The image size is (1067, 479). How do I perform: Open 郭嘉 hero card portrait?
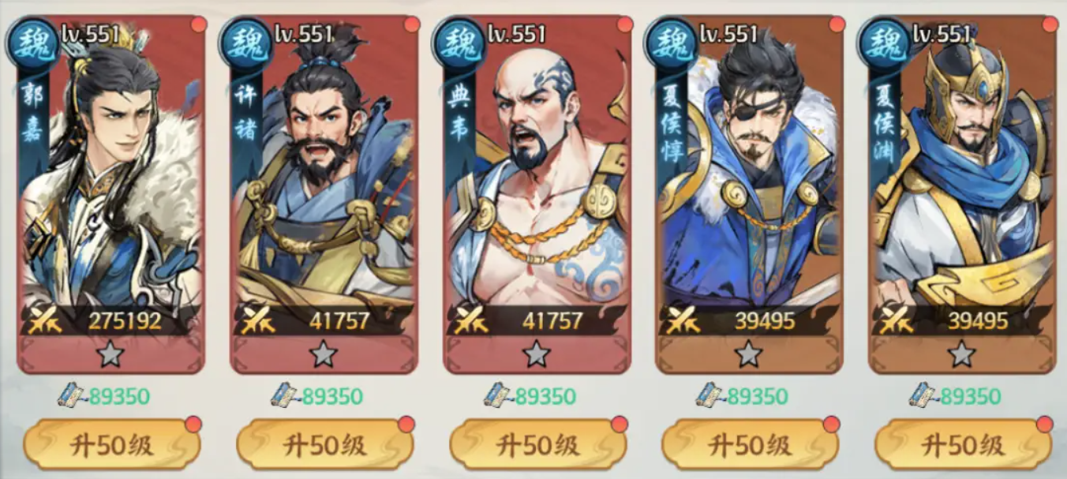click(x=111, y=170)
